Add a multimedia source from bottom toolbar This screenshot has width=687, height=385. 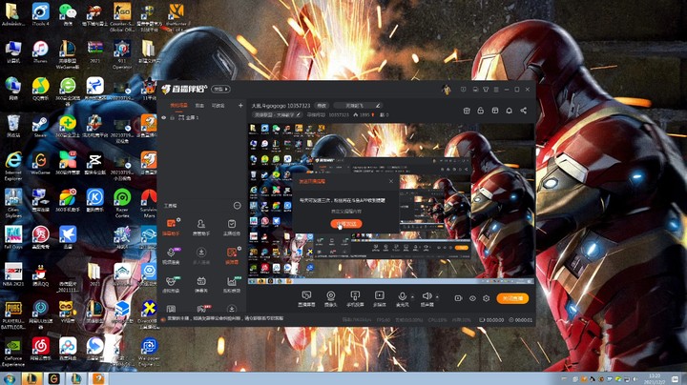tap(380, 299)
